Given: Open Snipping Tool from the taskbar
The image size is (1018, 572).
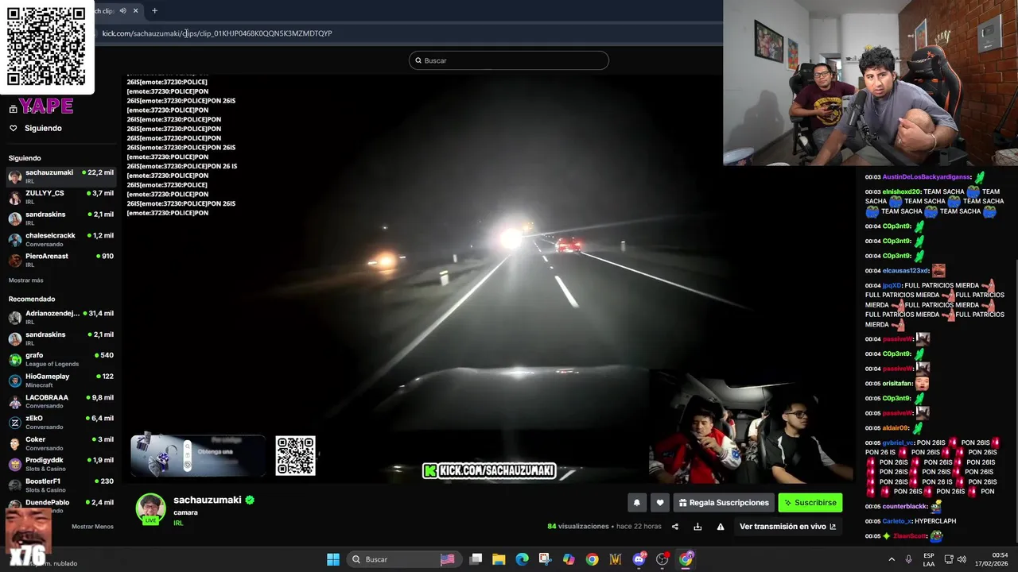Looking at the screenshot, I should 545,559.
